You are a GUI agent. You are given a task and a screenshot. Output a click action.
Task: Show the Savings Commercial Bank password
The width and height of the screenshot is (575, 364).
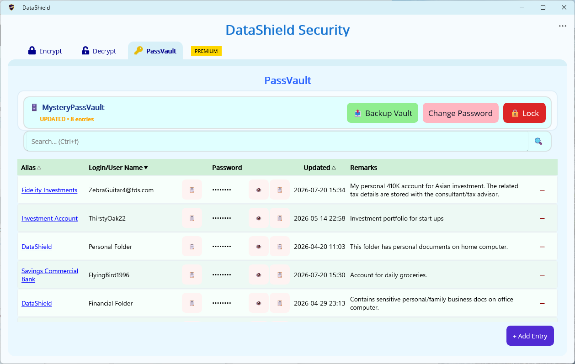click(259, 274)
